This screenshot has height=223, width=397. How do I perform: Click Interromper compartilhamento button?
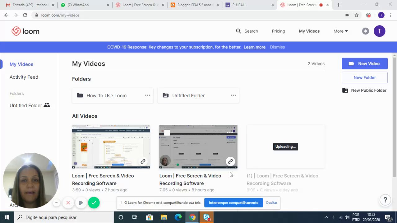(x=234, y=203)
